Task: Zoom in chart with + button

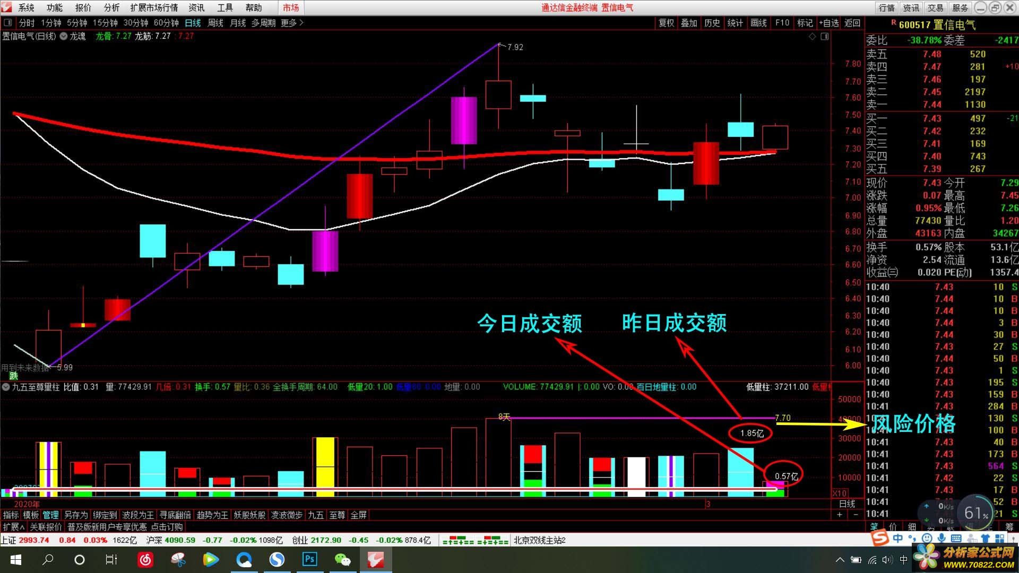Action: tap(840, 515)
